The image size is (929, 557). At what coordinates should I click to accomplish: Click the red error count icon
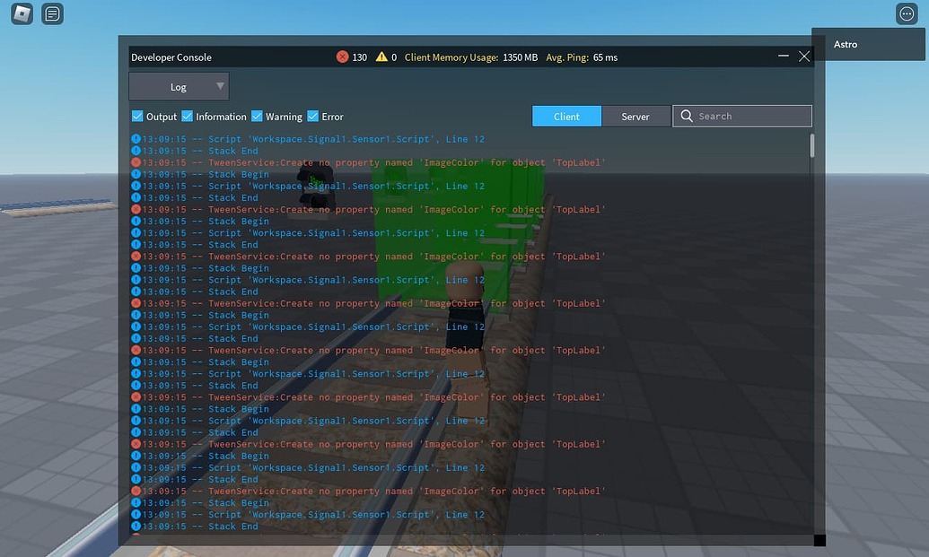(x=343, y=57)
